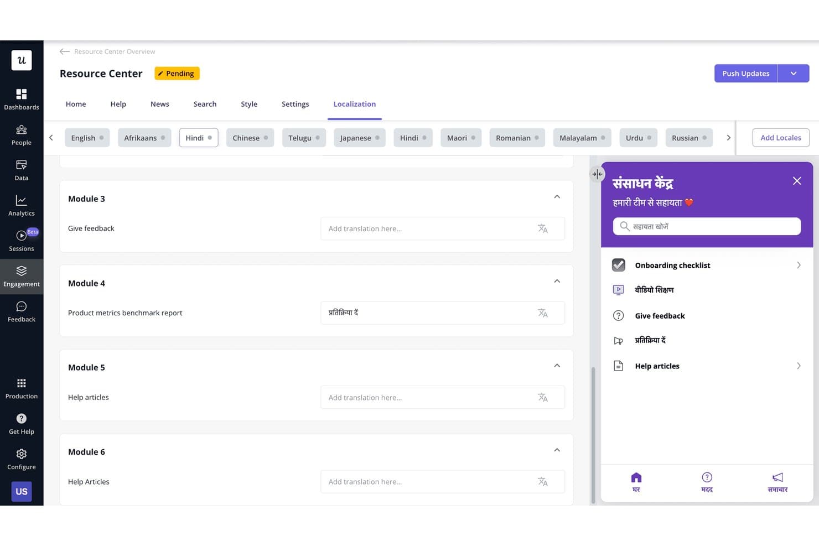The height and width of the screenshot is (546, 819).
Task: Show next locales with right arrow
Action: pyautogui.click(x=728, y=138)
